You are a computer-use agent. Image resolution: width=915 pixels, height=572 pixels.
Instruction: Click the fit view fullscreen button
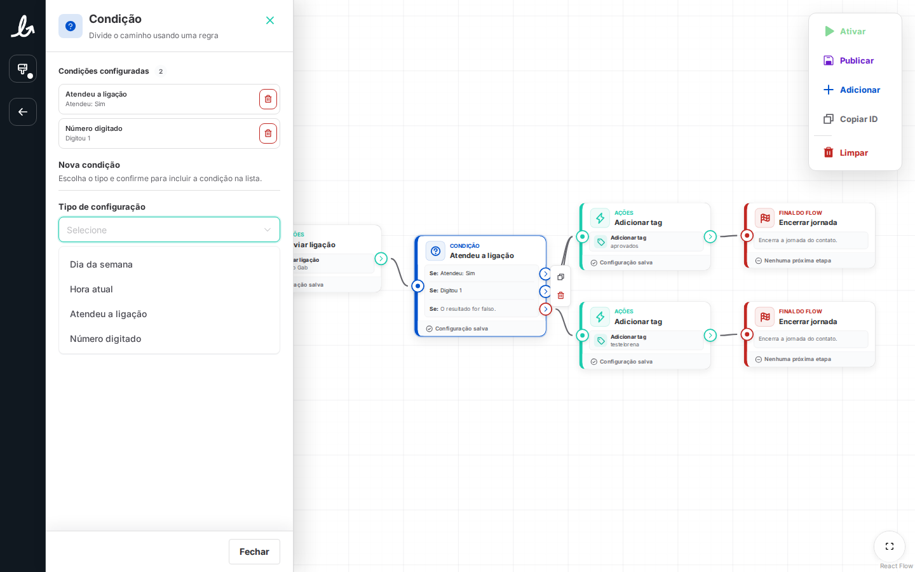[890, 547]
